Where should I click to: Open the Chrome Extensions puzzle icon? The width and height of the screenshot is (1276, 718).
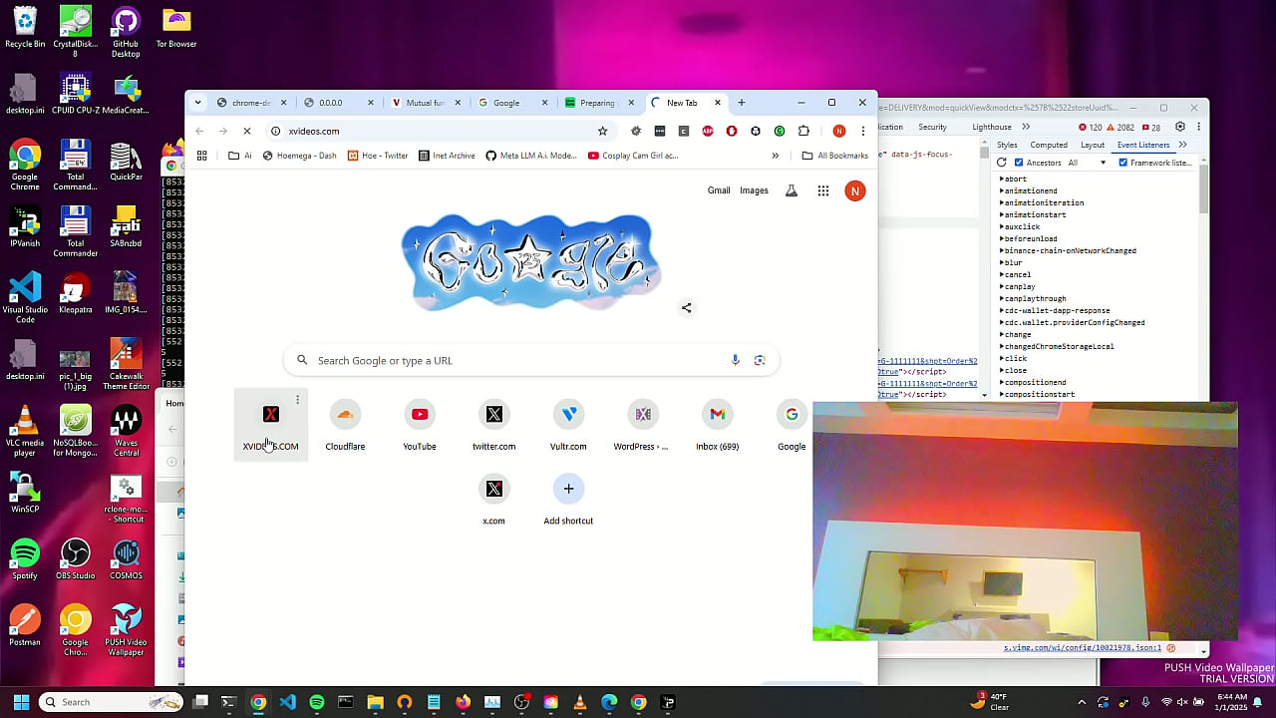coord(803,131)
